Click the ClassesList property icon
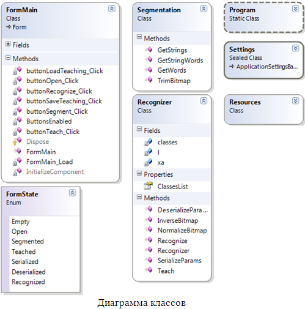Image resolution: width=305 pixels, height=309 pixels. pyautogui.click(x=149, y=186)
